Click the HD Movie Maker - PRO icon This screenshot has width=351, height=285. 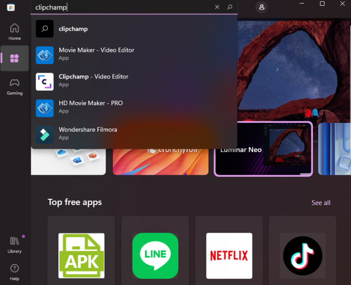coord(44,108)
